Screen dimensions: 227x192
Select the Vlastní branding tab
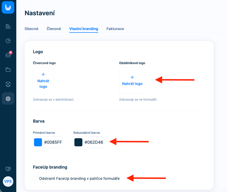point(84,29)
